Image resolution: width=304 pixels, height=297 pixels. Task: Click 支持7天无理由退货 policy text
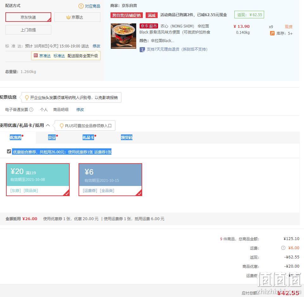click(x=177, y=49)
